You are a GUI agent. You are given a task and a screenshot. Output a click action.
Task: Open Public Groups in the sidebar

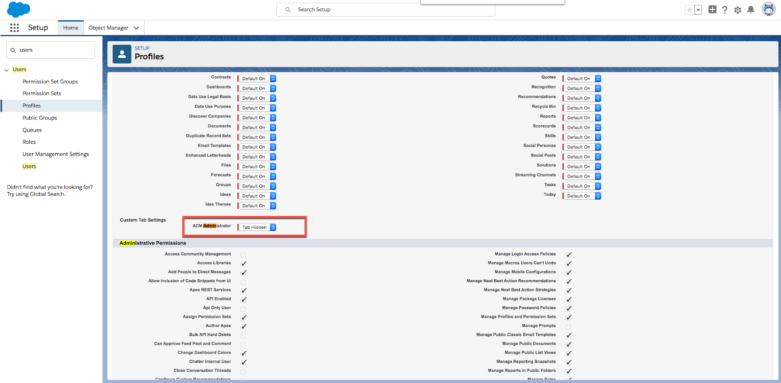pyautogui.click(x=40, y=118)
